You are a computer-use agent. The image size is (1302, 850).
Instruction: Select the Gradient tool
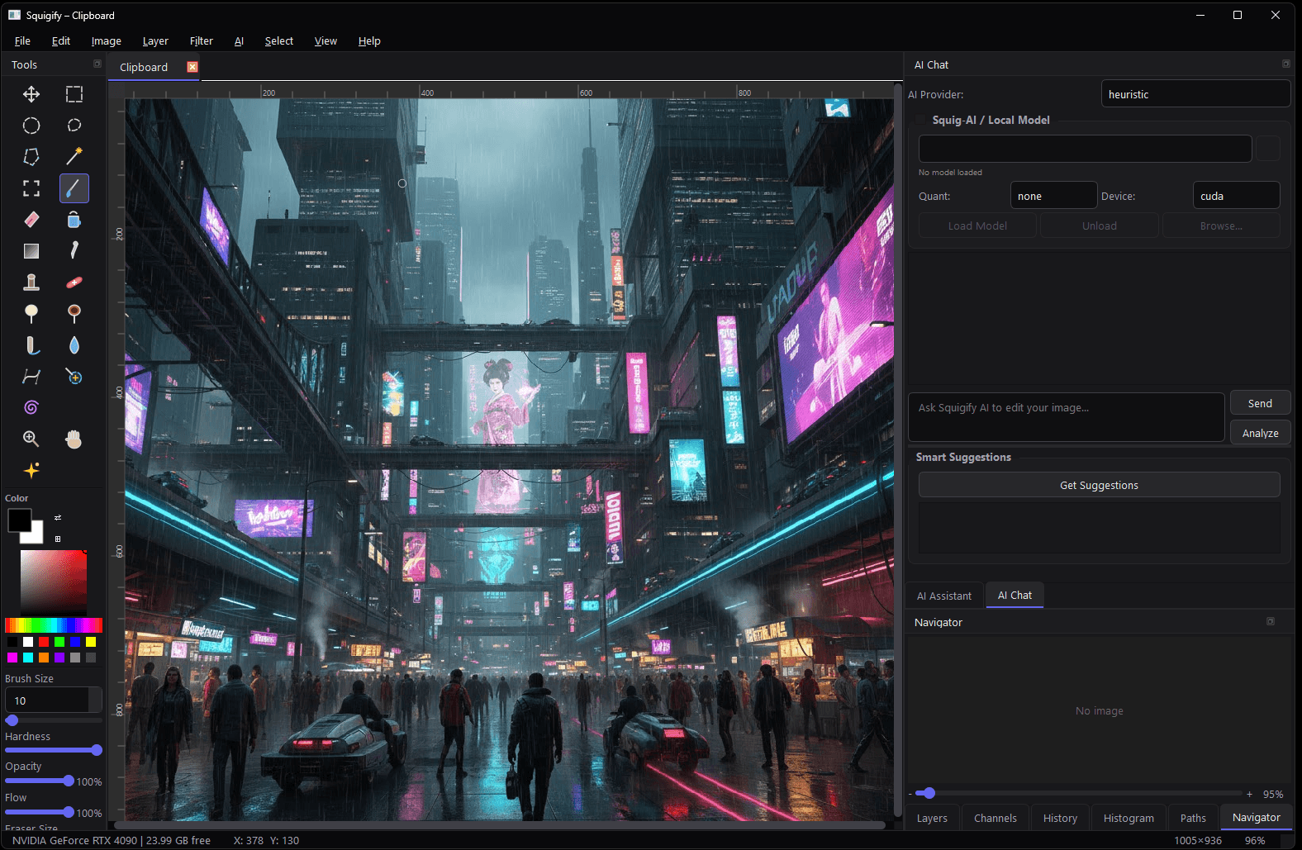31,251
